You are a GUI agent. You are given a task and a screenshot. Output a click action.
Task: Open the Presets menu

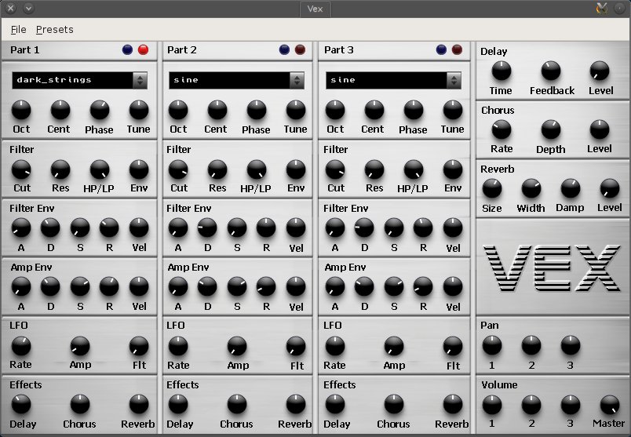54,30
